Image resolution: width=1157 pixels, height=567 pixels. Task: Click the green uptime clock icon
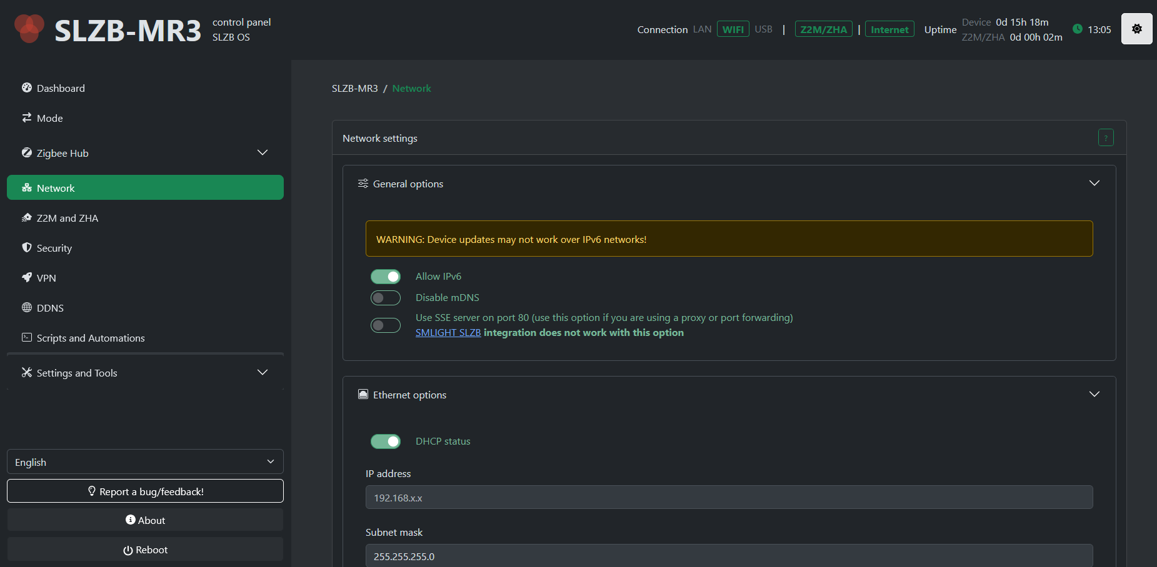pyautogui.click(x=1077, y=29)
